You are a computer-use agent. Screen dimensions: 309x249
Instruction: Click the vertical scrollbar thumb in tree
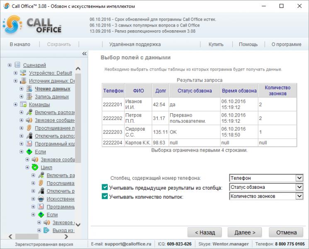(78, 118)
